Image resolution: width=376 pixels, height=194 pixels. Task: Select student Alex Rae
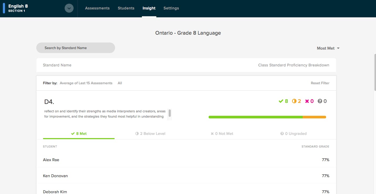(x=51, y=160)
